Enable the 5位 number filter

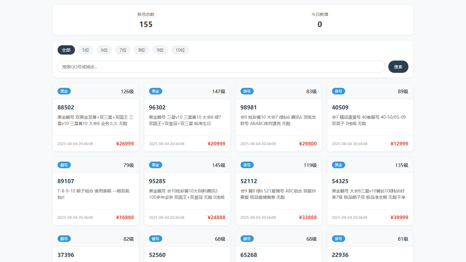(85, 50)
